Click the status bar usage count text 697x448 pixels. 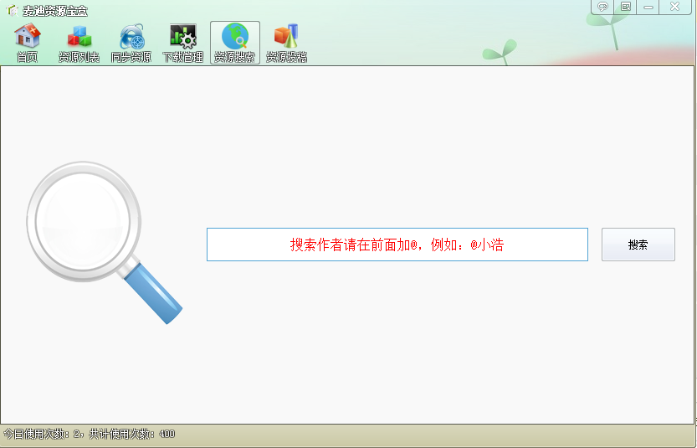coord(90,434)
